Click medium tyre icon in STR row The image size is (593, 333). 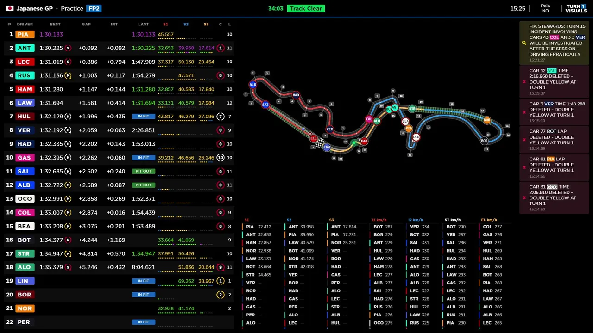pos(68,253)
